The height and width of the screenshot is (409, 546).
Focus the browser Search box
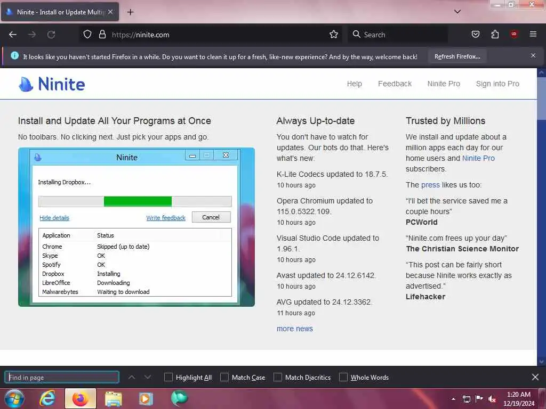pos(398,35)
